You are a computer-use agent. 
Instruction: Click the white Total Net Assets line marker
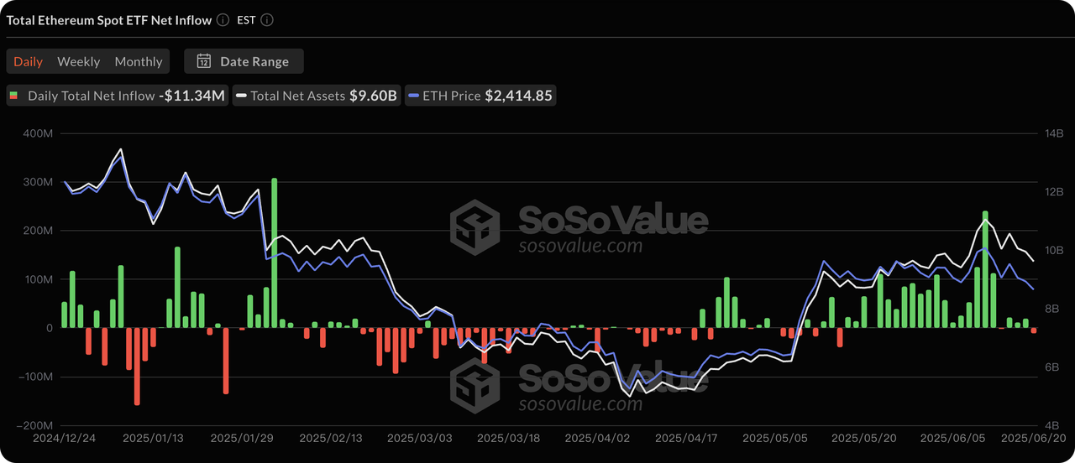coord(242,96)
